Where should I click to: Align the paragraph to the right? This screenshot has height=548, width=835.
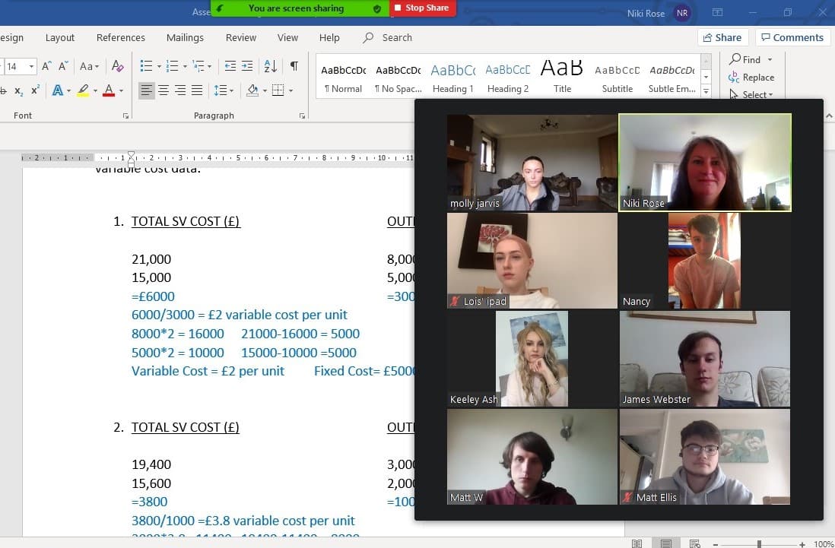[x=180, y=90]
